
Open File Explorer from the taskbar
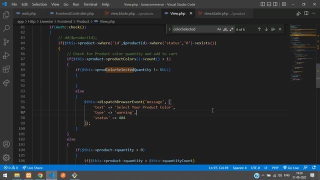(x=17, y=175)
